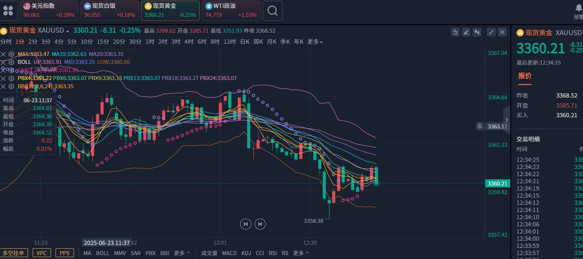583x259 pixels.
Task: Select the 1时 timeframe tab
Action: tap(150, 42)
